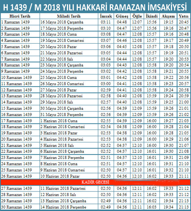Click the 21:00 Yatsı time
Screen dimensions: 191x211
pos(183,102)
